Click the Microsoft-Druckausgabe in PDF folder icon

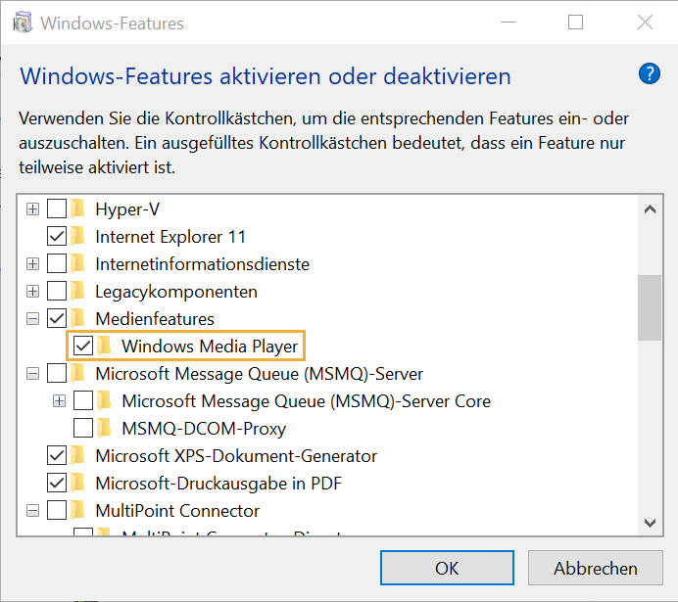pyautogui.click(x=78, y=483)
